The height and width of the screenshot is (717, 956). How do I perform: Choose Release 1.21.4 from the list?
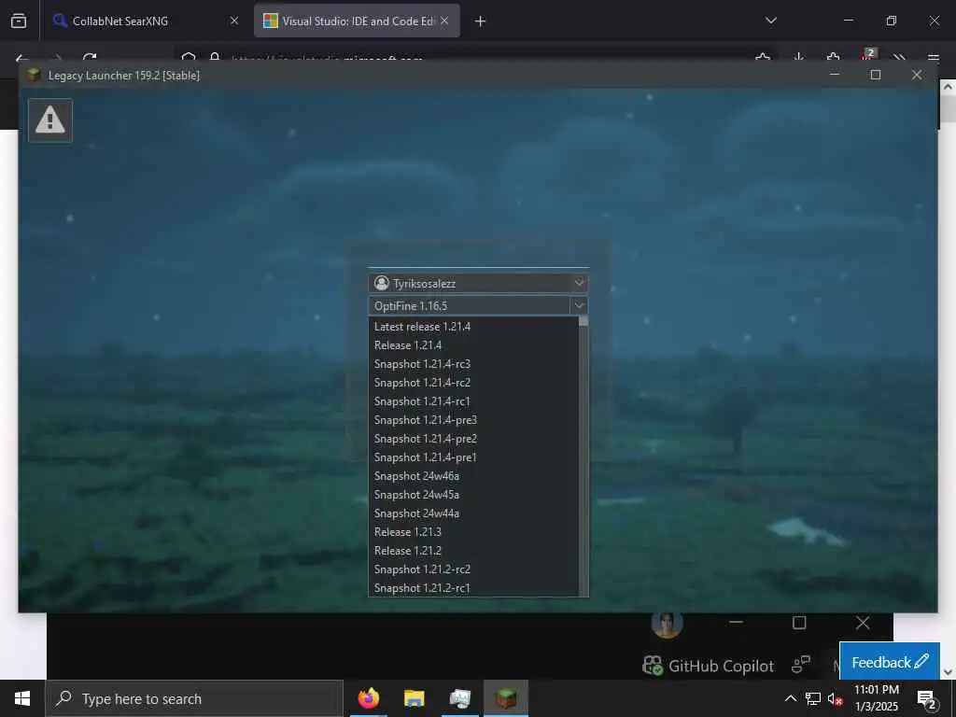click(473, 345)
